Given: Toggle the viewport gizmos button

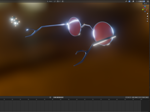Looking at the screenshot, I should [x=129, y=1].
